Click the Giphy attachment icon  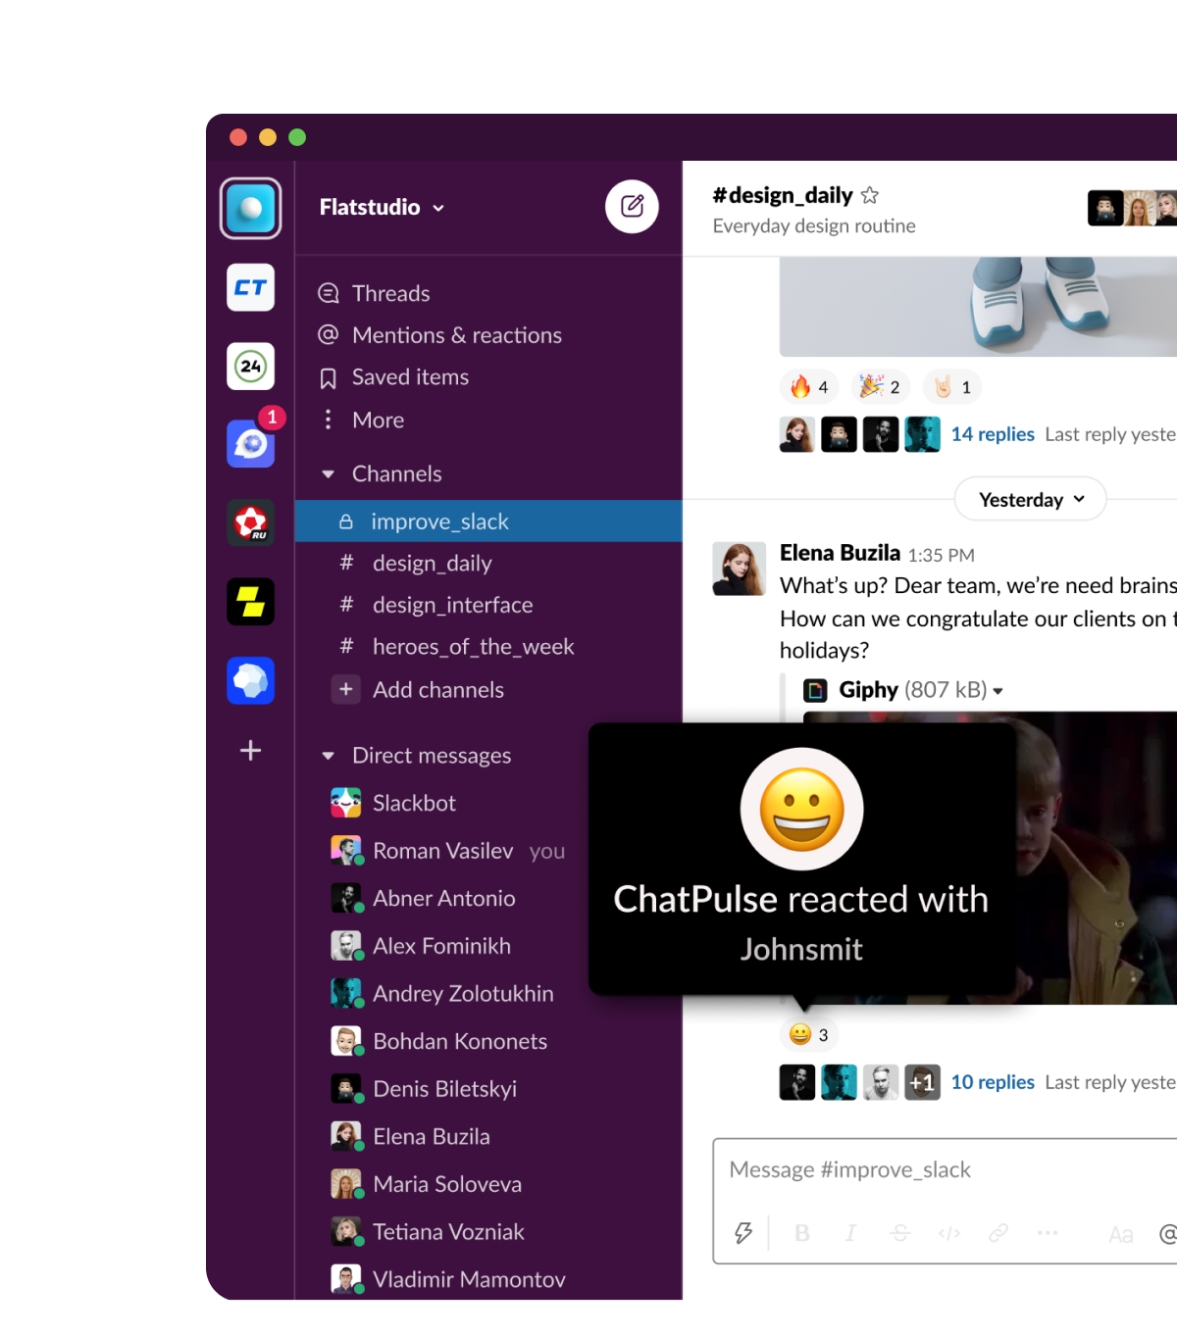[815, 691]
